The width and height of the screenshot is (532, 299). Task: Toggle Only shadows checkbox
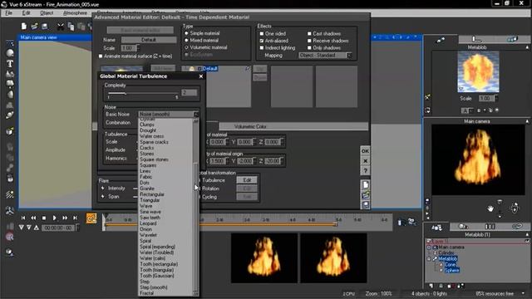click(x=309, y=48)
